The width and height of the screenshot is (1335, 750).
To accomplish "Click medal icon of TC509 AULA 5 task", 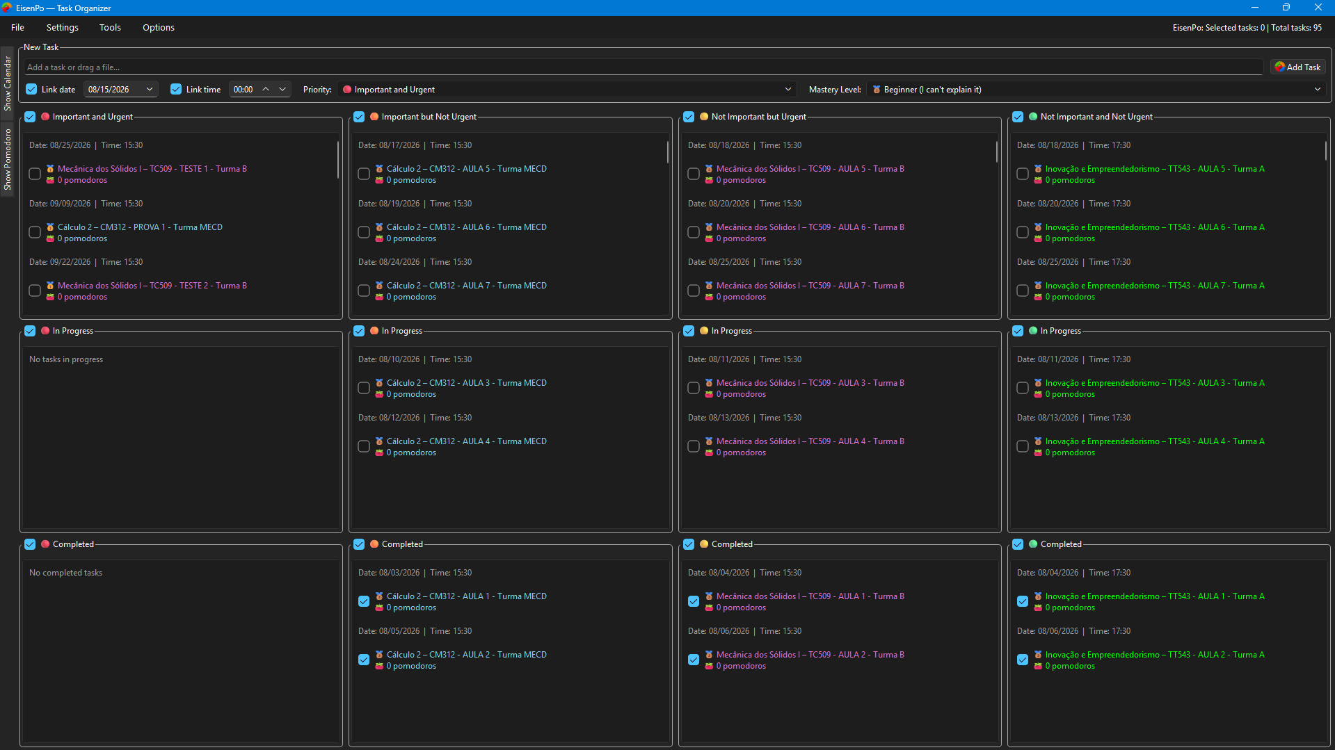I will click(709, 169).
